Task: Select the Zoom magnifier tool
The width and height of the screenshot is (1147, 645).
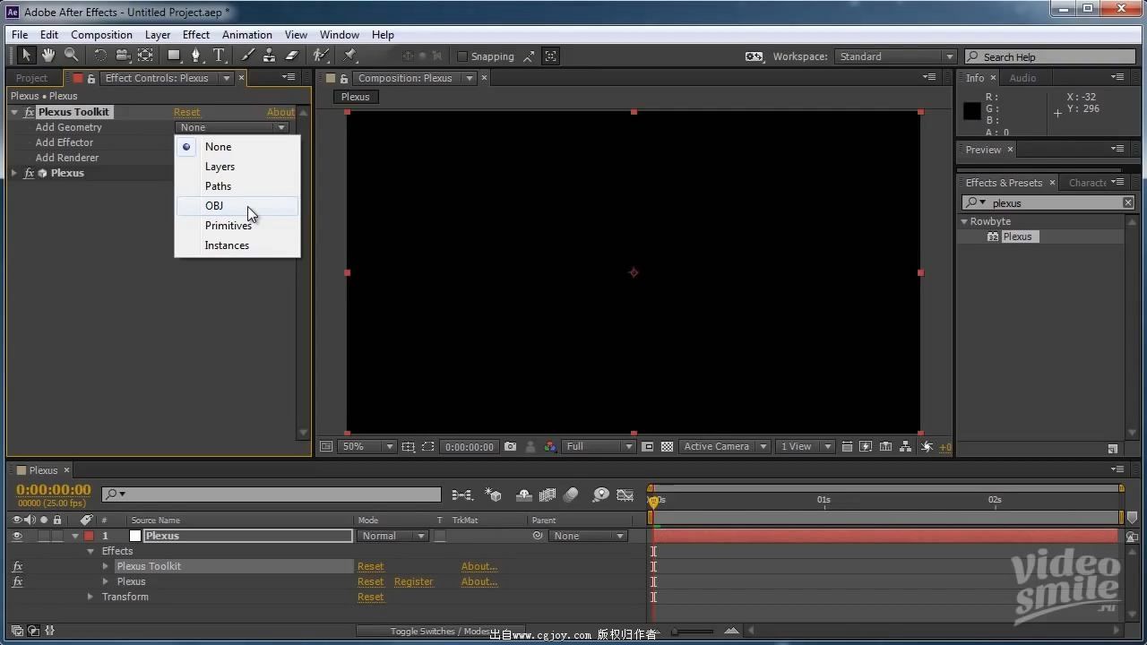Action: (x=71, y=56)
